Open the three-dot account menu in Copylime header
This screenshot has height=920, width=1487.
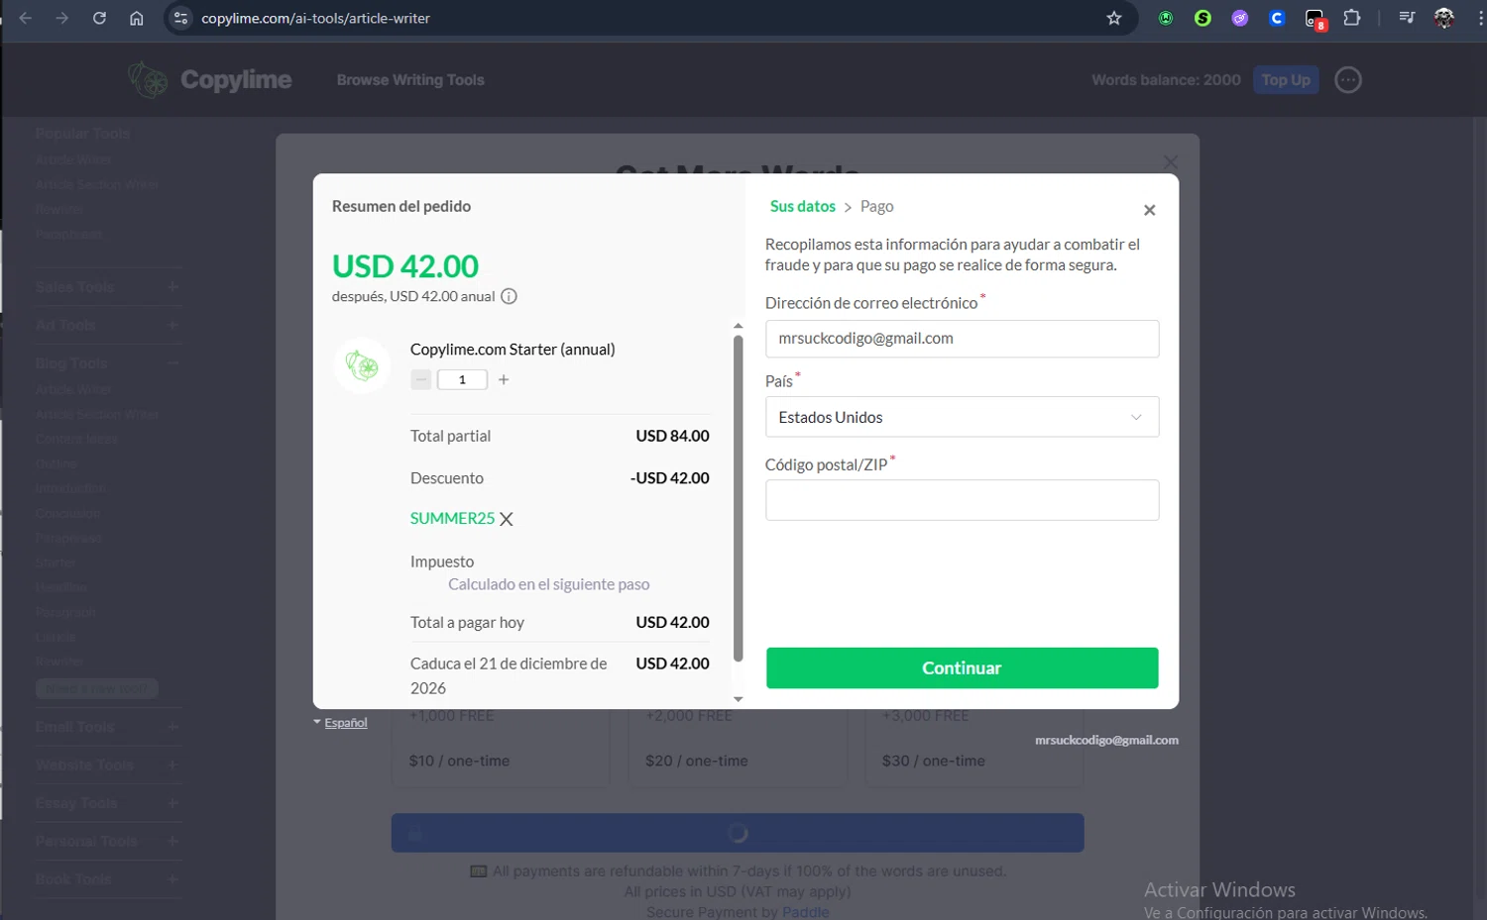click(1348, 80)
